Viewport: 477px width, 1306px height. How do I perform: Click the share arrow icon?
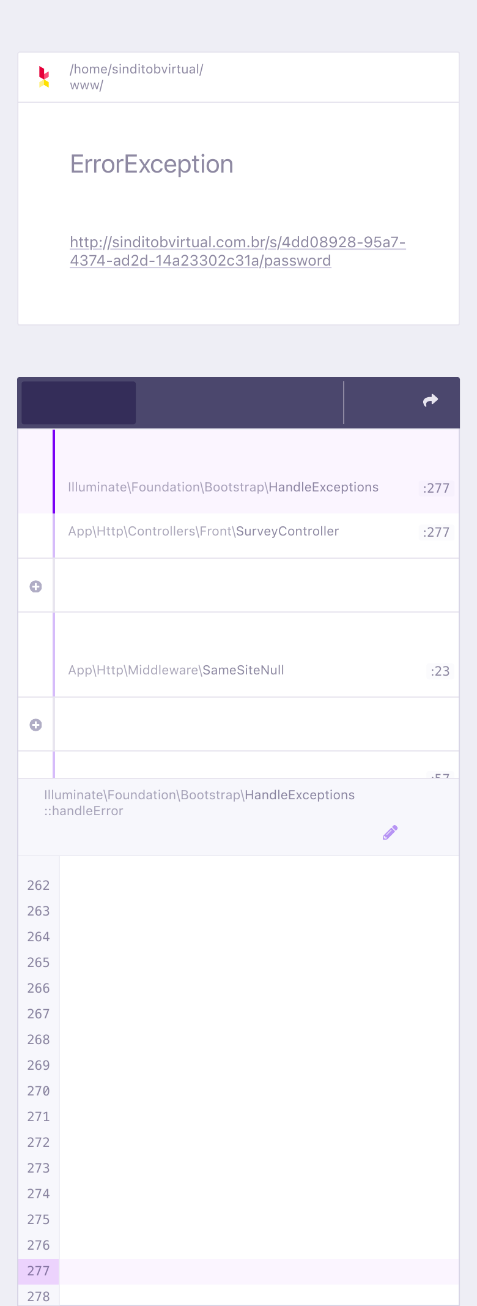431,401
